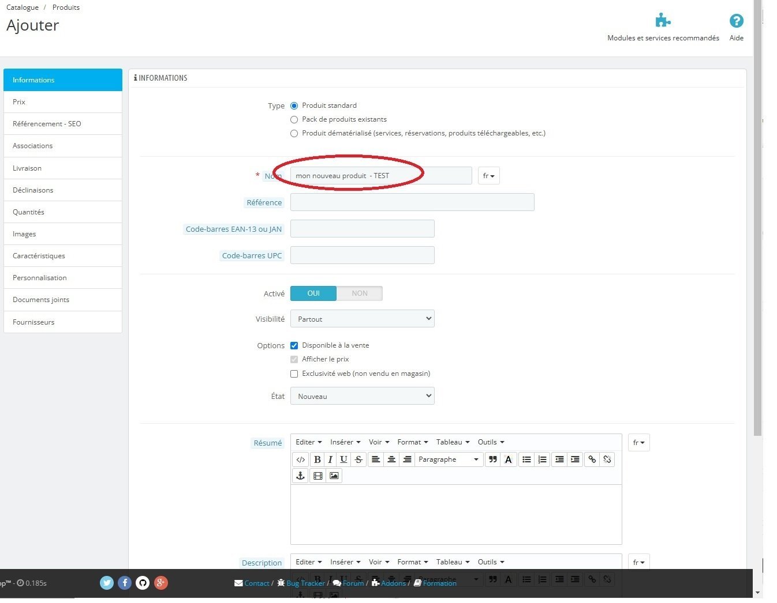The image size is (777, 603).
Task: Check Exclusivité web option
Action: (x=294, y=374)
